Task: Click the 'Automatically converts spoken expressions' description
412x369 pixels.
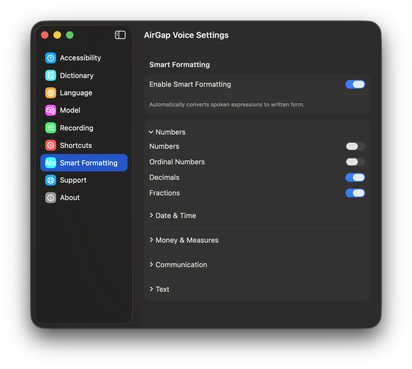Action: point(227,105)
